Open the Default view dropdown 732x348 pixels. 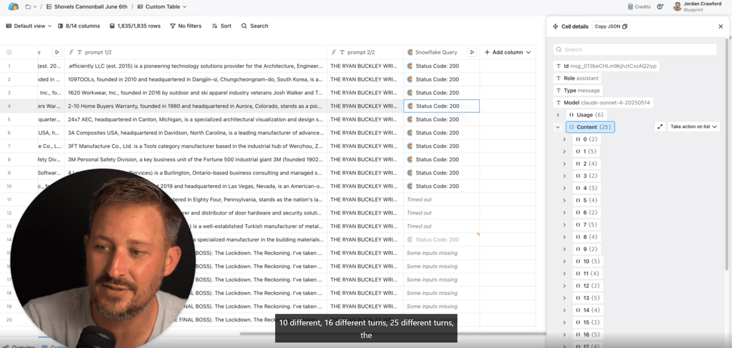29,26
